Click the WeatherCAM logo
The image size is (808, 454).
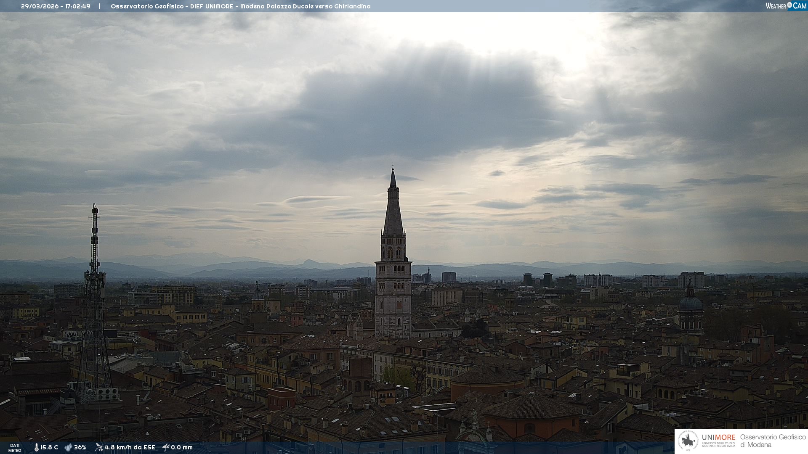click(x=786, y=6)
